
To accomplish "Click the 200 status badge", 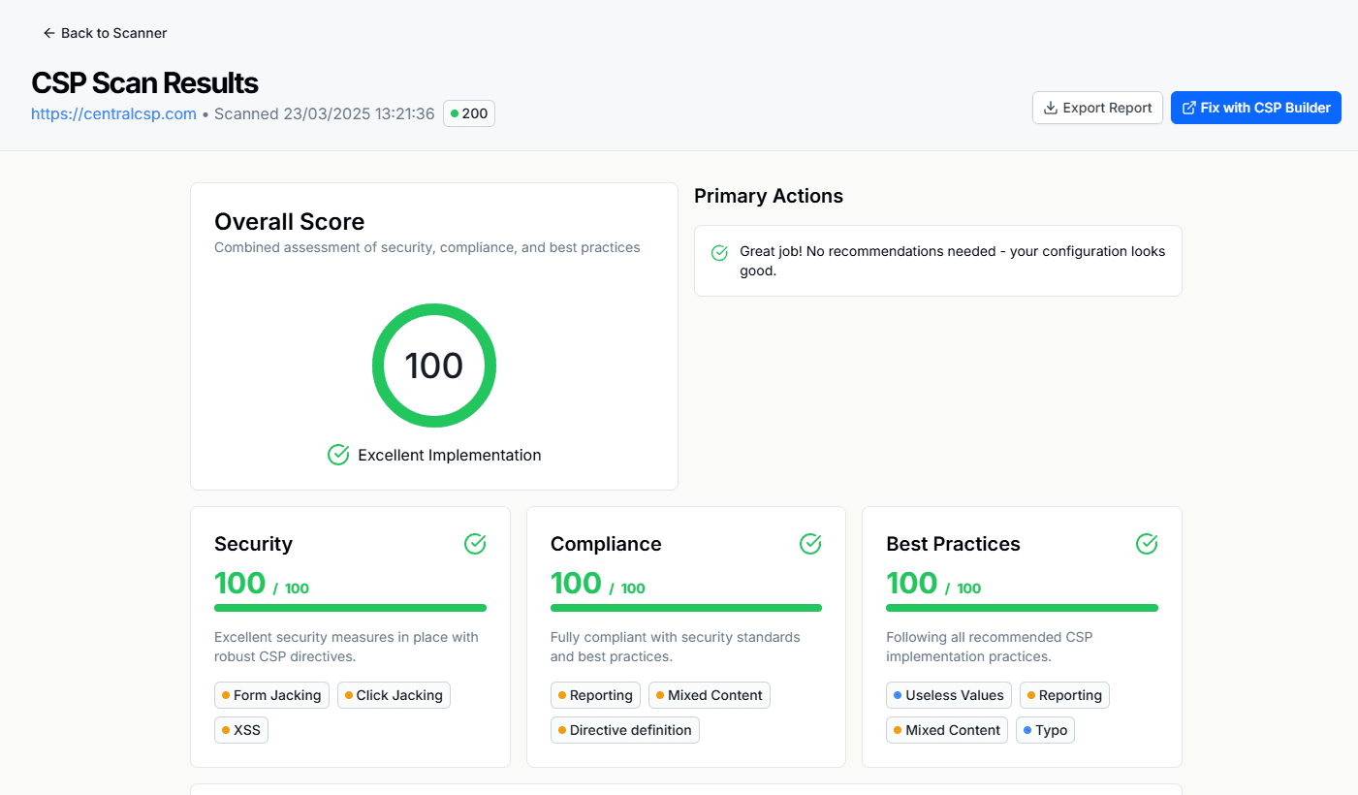I will coord(468,113).
